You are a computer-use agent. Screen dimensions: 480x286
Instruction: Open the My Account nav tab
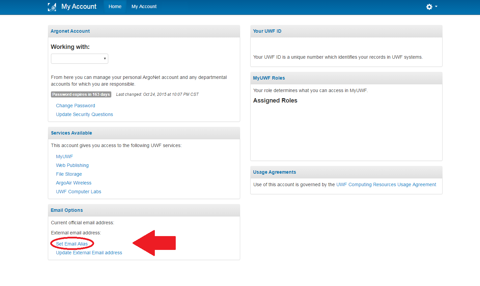(144, 6)
